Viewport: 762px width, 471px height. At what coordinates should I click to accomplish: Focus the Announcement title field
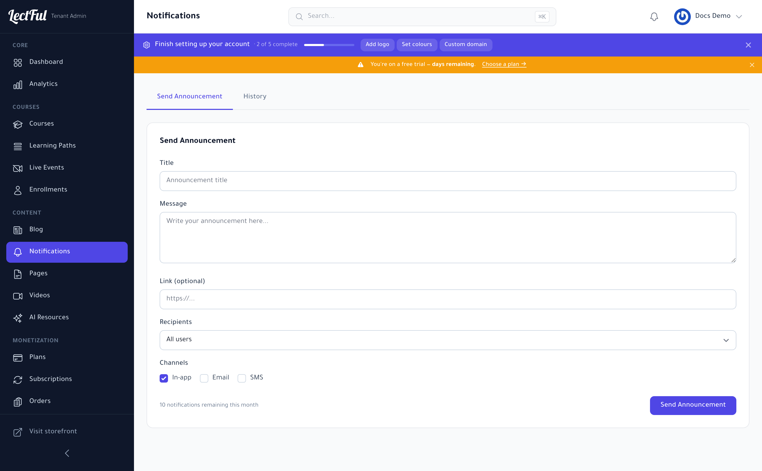[x=448, y=181]
